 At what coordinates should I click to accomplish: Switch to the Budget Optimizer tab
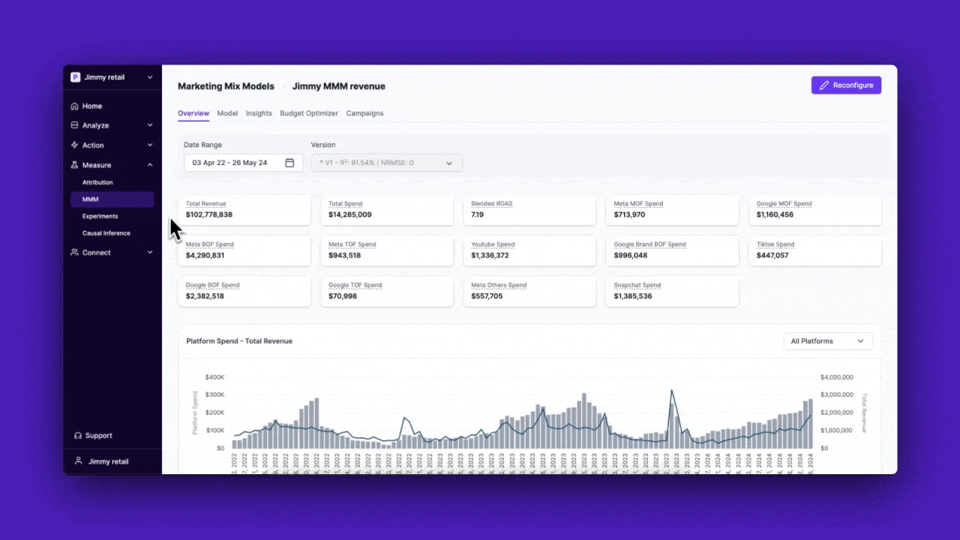(x=309, y=113)
